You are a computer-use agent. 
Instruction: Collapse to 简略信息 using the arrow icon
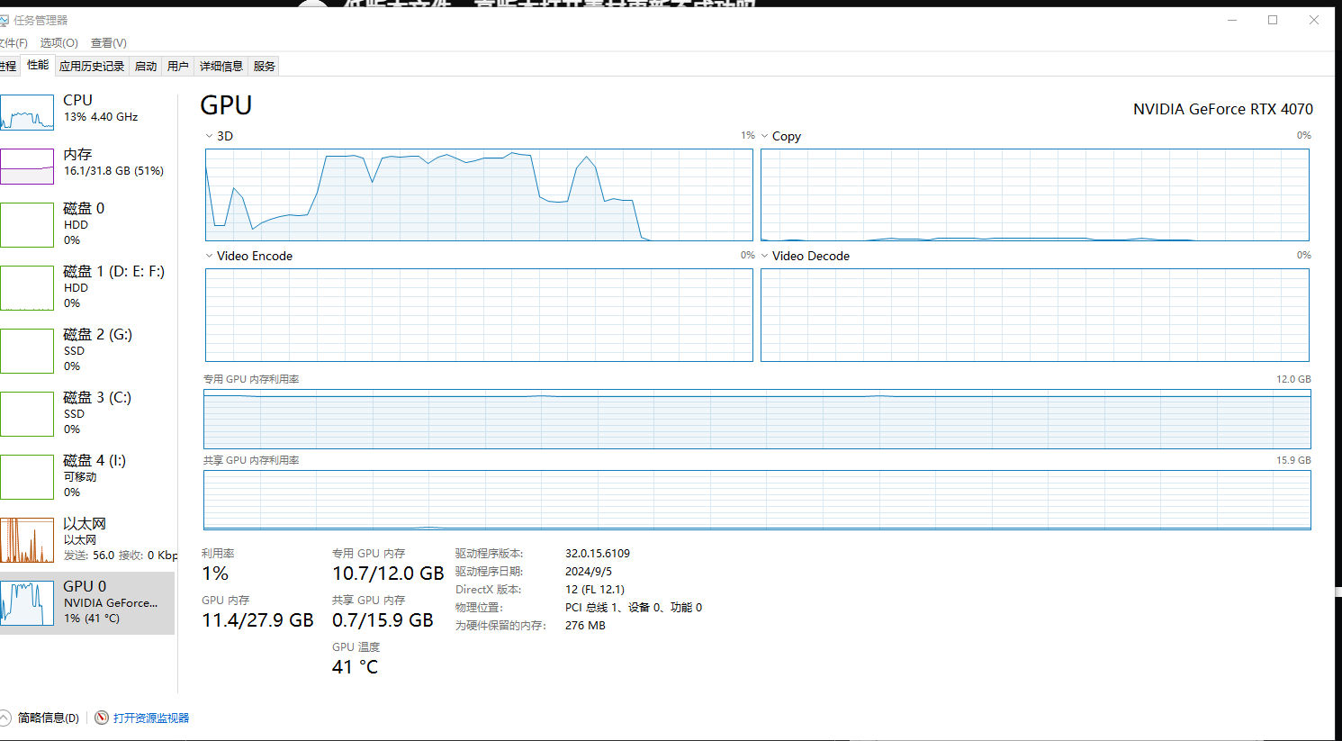click(x=5, y=718)
